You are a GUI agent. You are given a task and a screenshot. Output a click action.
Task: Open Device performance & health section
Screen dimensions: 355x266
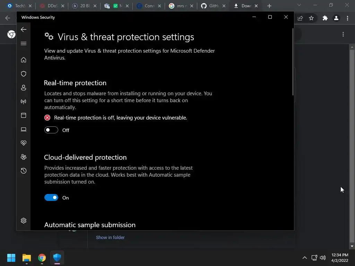(x=24, y=143)
